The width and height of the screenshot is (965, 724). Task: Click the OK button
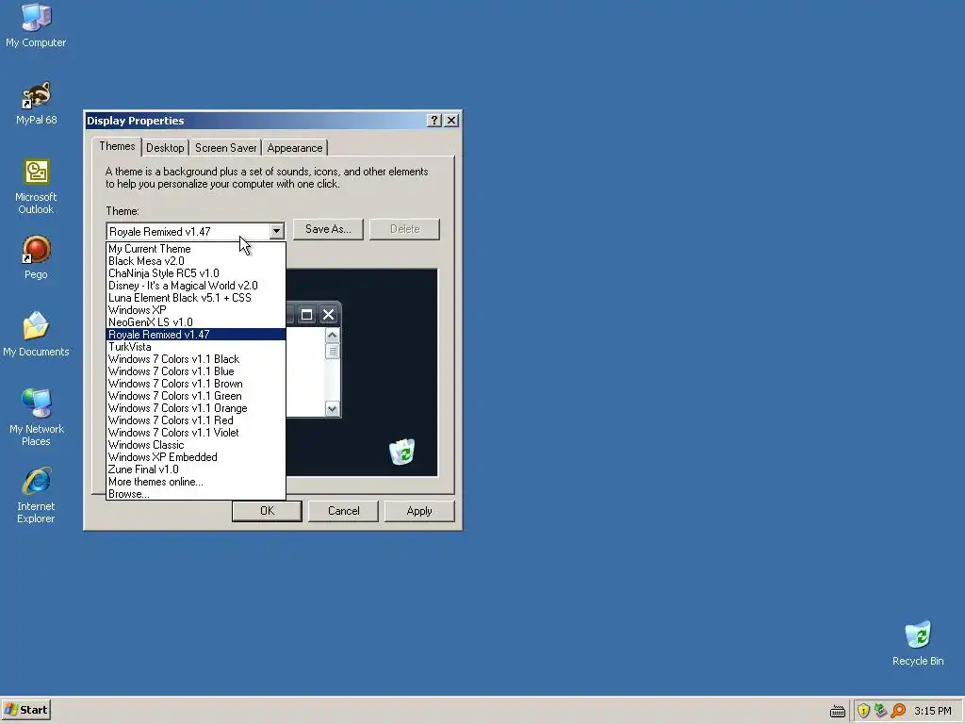pos(267,511)
